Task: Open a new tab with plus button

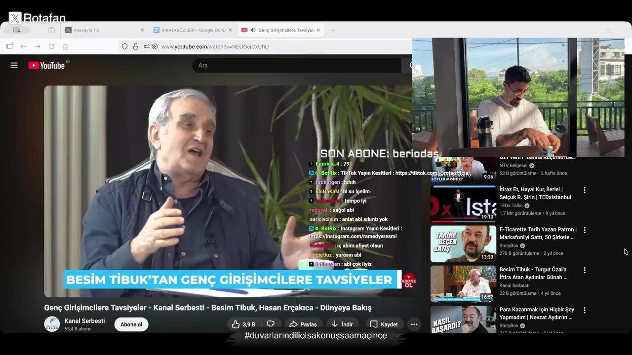Action: (333, 30)
